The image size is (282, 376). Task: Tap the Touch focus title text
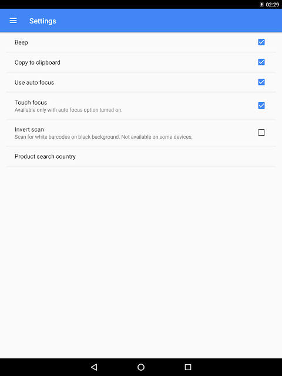point(31,102)
